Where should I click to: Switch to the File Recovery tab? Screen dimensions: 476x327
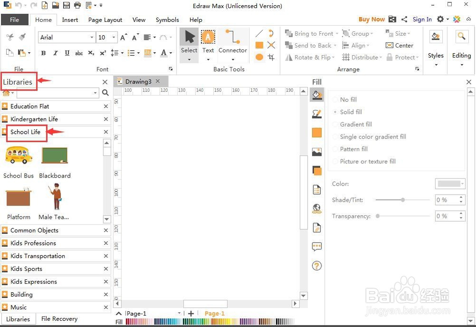59,319
